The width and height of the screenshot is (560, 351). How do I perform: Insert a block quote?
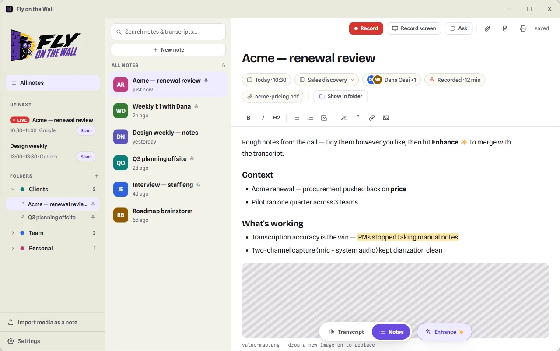pyautogui.click(x=358, y=118)
